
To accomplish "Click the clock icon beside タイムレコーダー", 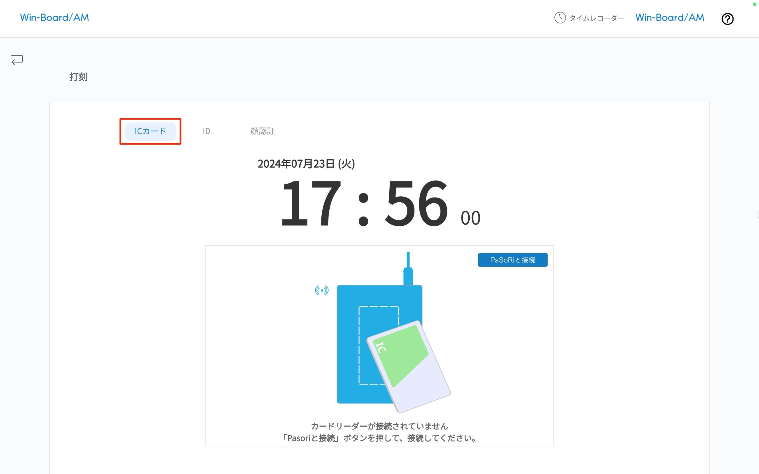I will pos(560,18).
